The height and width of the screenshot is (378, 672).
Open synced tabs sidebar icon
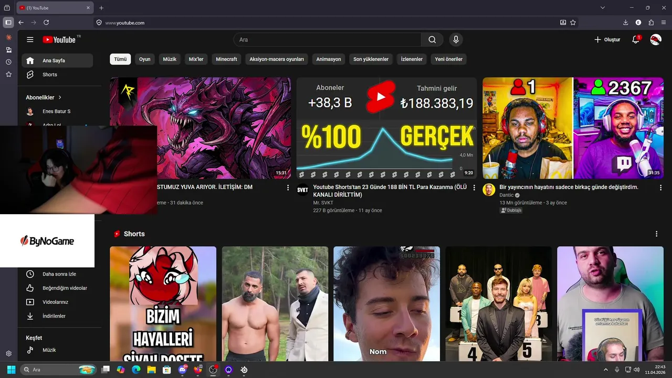[8, 50]
